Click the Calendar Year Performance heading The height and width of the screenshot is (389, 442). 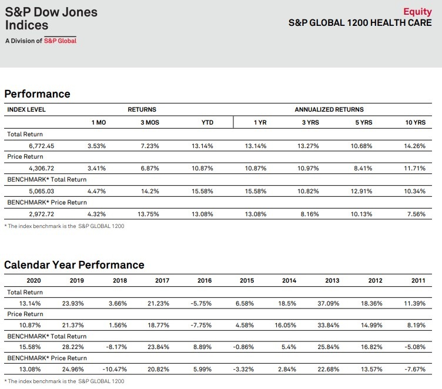point(74,265)
